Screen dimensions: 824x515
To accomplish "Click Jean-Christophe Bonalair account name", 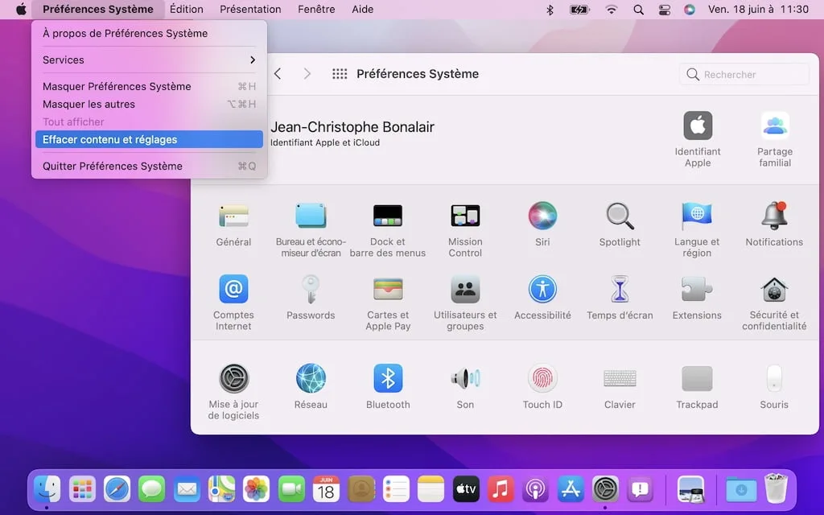I will point(352,126).
